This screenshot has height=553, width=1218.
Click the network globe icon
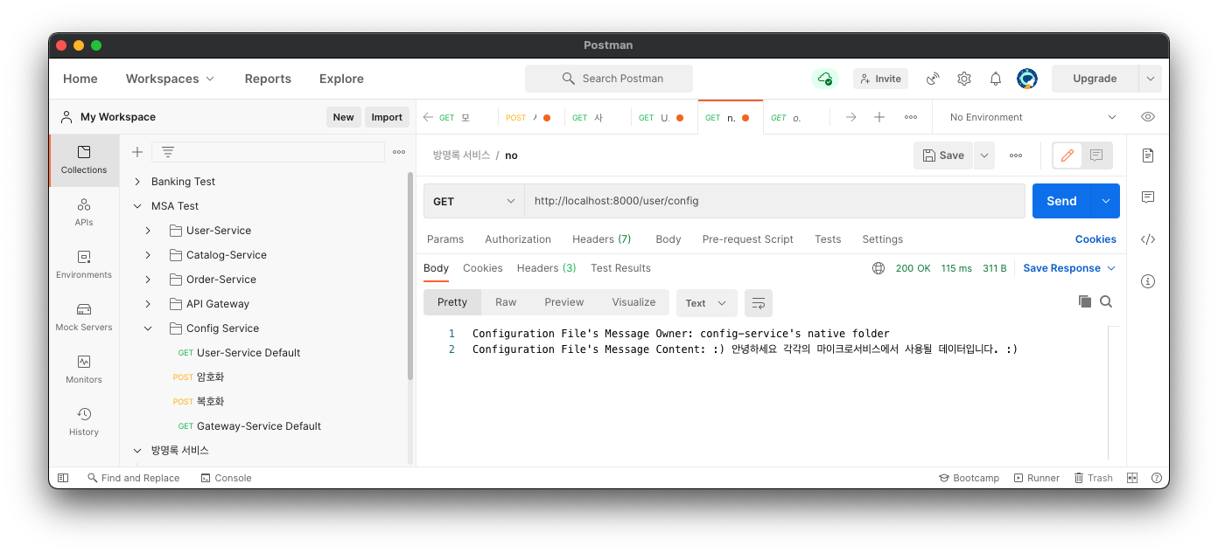point(878,268)
